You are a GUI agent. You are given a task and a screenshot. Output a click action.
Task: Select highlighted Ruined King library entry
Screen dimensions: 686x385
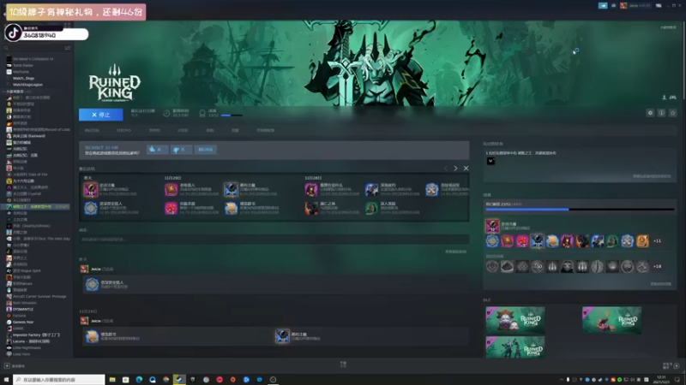click(x=38, y=207)
